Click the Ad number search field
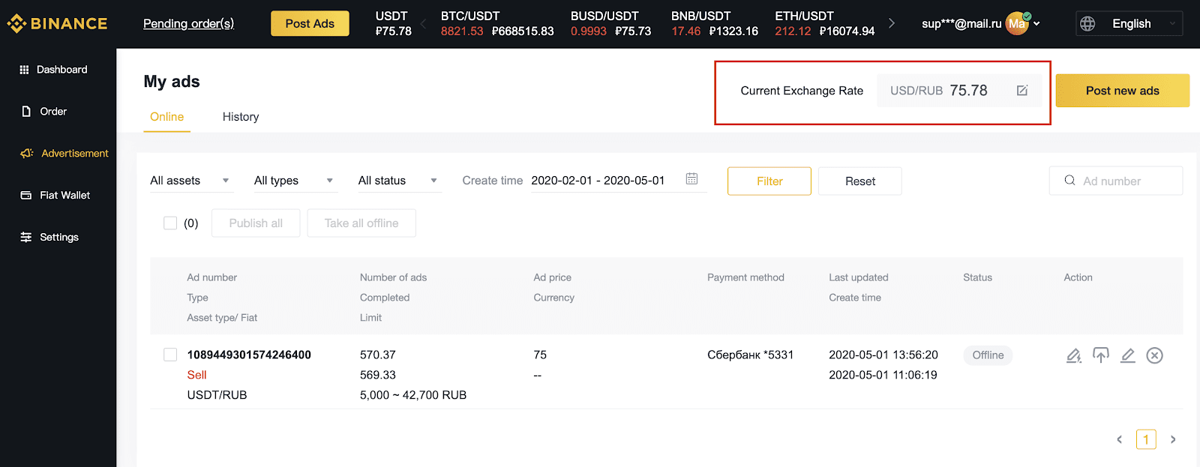The image size is (1200, 467). (x=1115, y=181)
